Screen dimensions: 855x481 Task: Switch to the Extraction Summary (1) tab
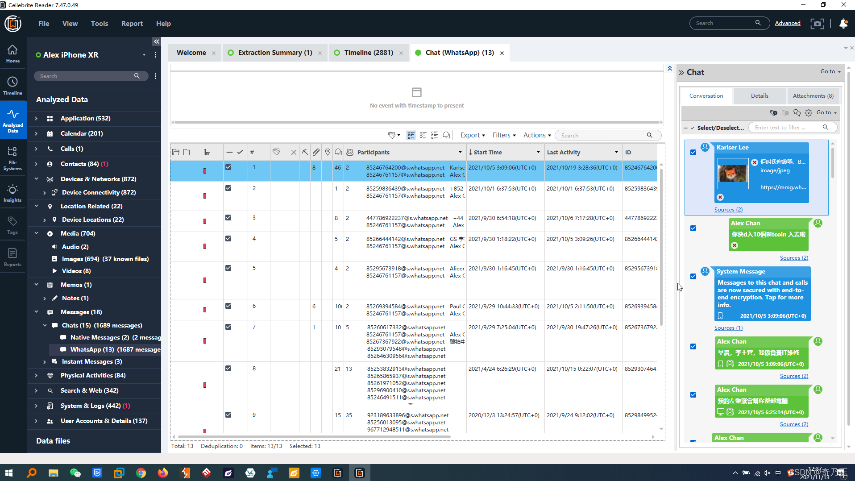coord(275,53)
